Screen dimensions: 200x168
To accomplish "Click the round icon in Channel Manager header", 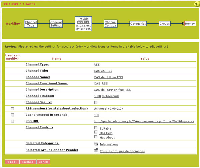I will (x=197, y=4).
